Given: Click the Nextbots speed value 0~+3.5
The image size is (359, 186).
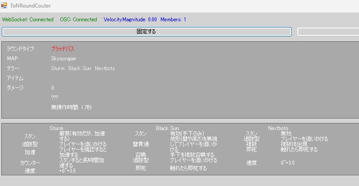Looking at the screenshot, I should click(x=288, y=163).
